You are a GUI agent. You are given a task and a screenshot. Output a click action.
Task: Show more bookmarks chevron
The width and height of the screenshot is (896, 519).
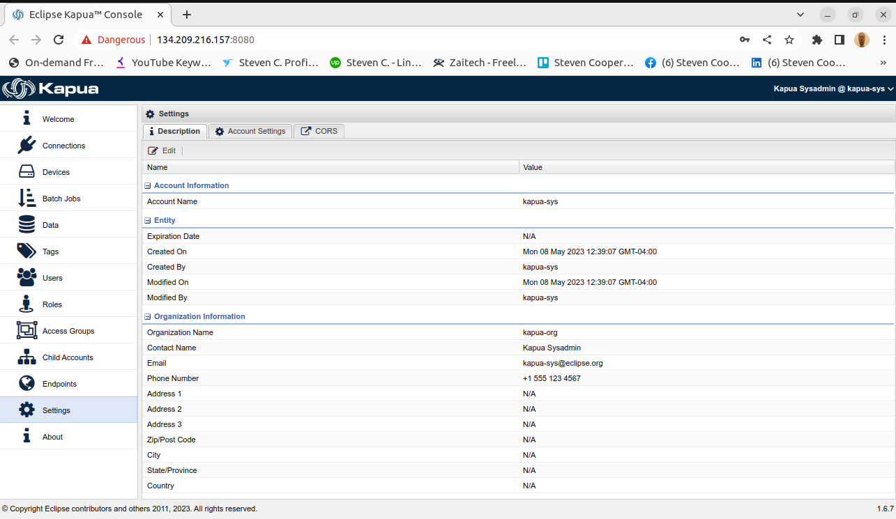883,63
